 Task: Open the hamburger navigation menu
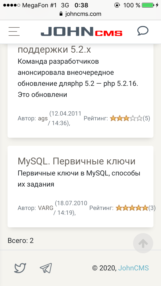[14, 31]
